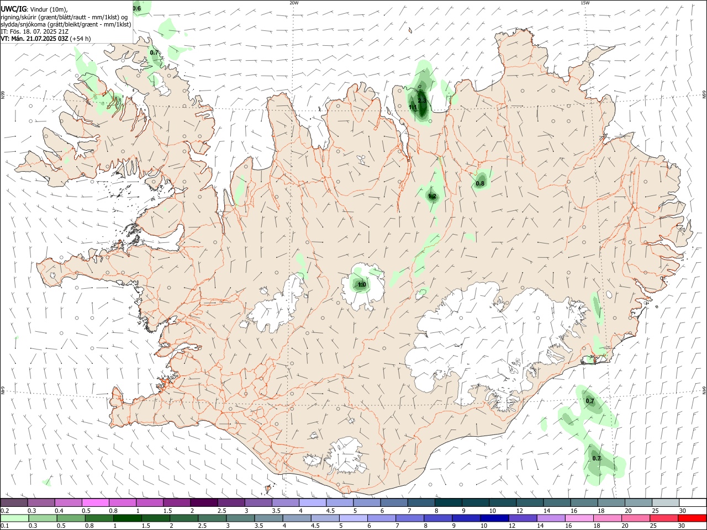Click the upper 0.7 label off the southeast coast

pos(590,401)
